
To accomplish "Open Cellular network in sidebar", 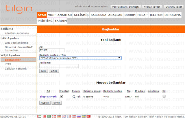I will 16,69.
